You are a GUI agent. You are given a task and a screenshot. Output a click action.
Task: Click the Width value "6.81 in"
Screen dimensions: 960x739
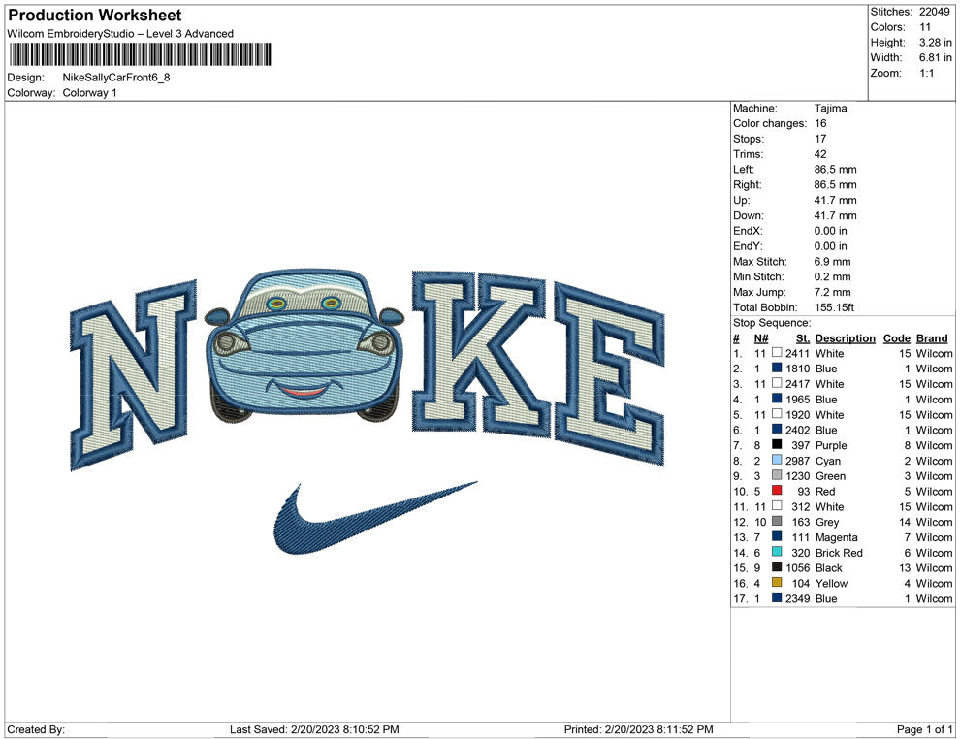pos(936,57)
